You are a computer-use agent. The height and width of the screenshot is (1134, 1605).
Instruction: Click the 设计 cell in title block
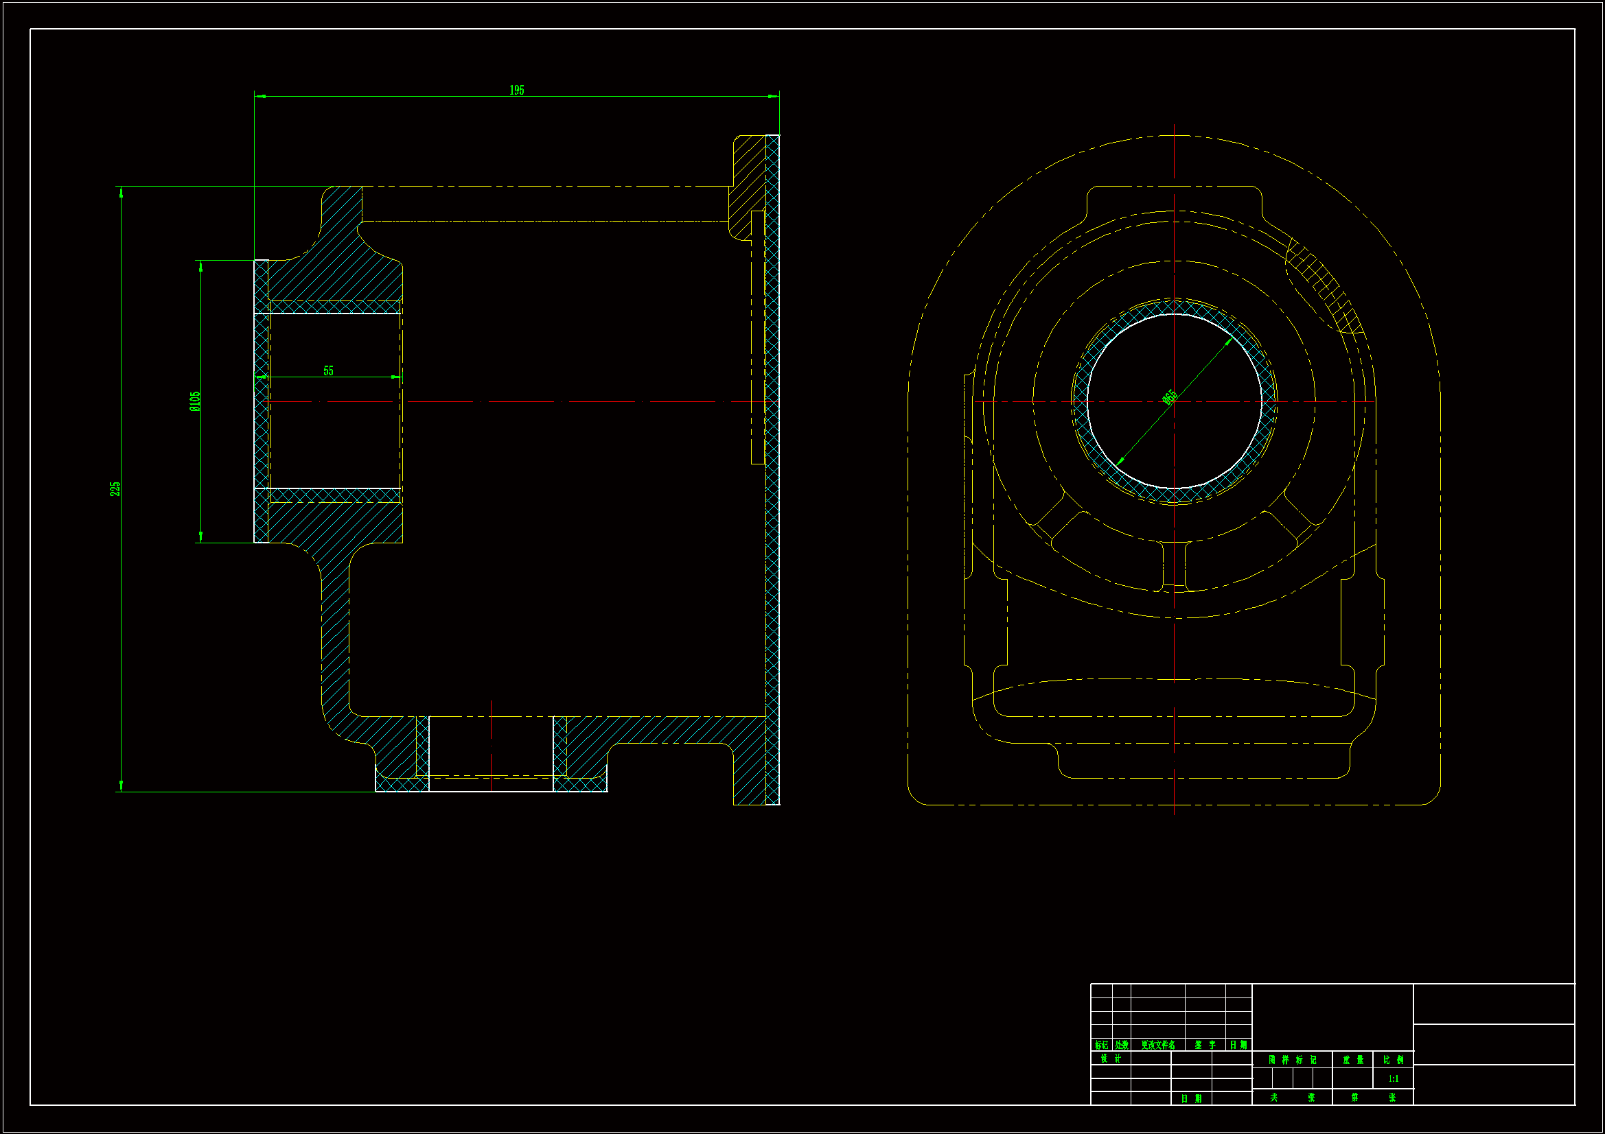tap(1110, 1059)
